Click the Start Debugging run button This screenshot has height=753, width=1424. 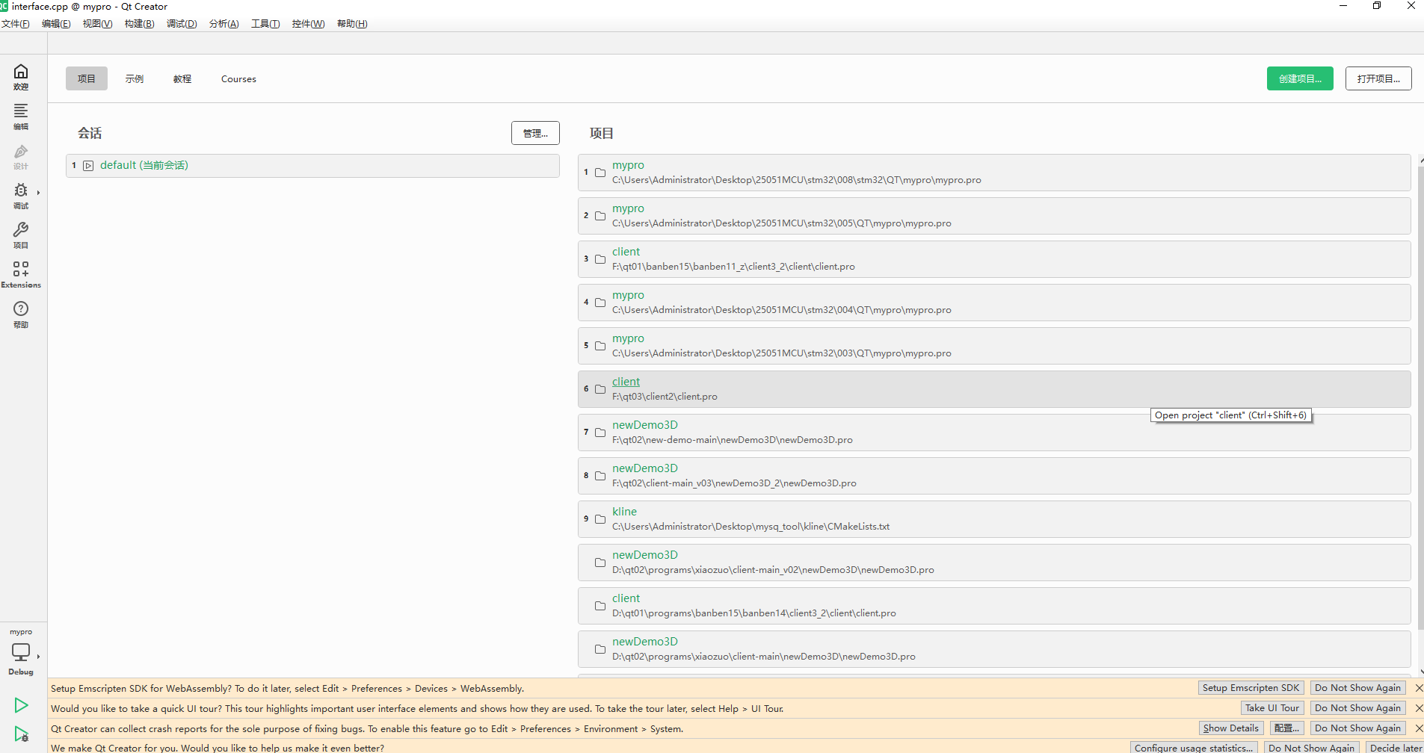pyautogui.click(x=21, y=734)
